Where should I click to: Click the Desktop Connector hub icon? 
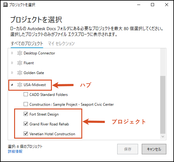point(20,53)
